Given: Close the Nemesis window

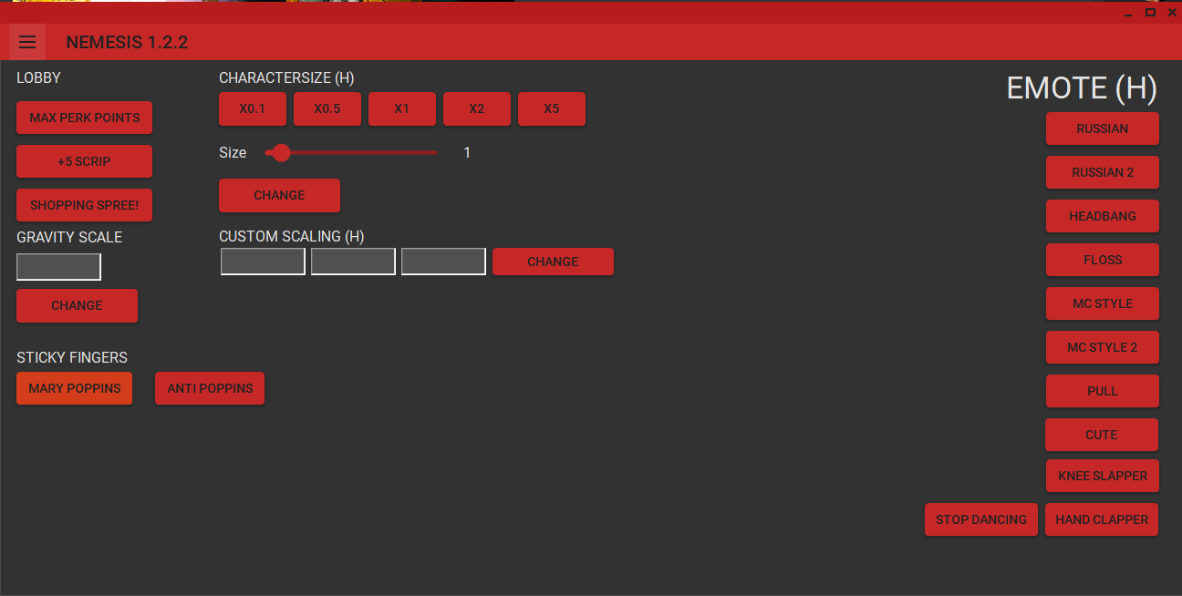Looking at the screenshot, I should point(1172,13).
